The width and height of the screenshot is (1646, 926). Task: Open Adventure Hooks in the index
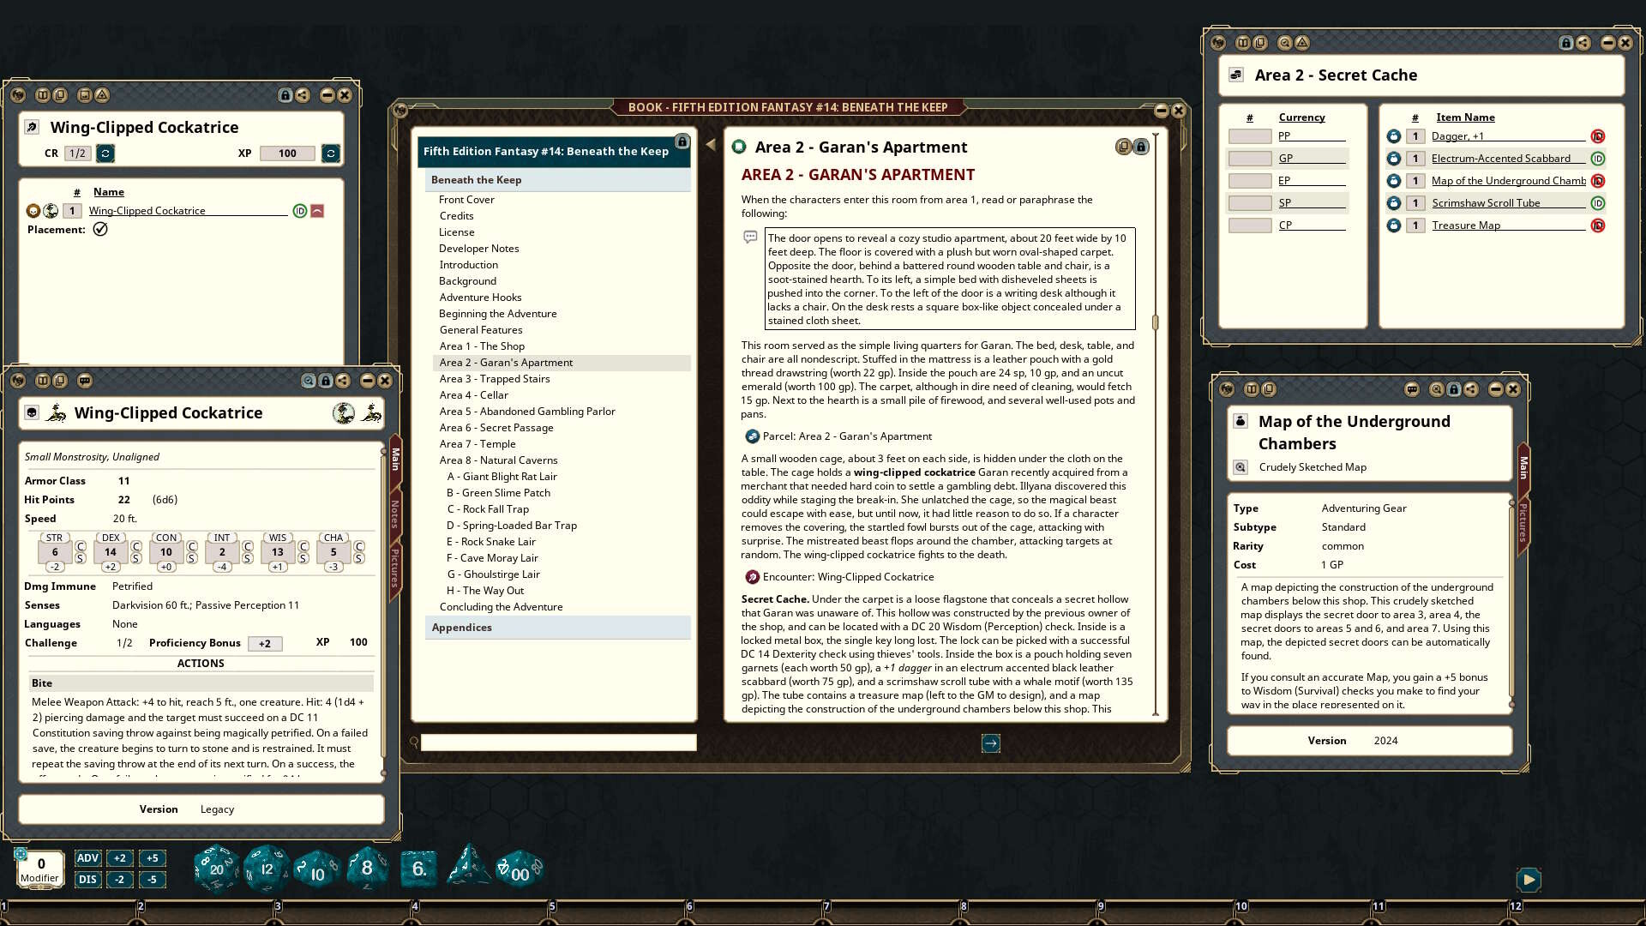click(480, 298)
